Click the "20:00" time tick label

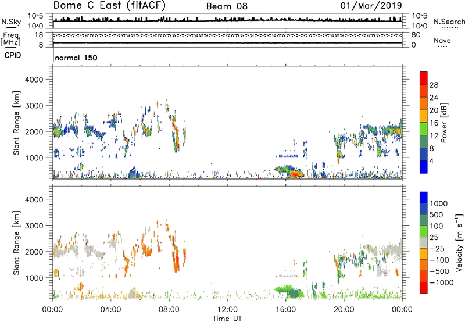coord(344,310)
